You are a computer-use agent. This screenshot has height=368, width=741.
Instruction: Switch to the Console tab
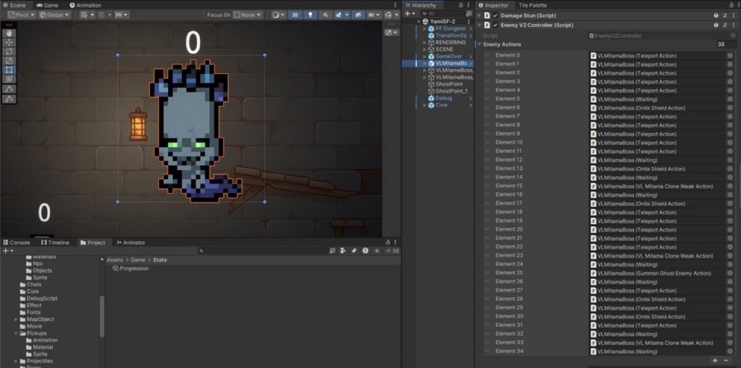tap(17, 243)
